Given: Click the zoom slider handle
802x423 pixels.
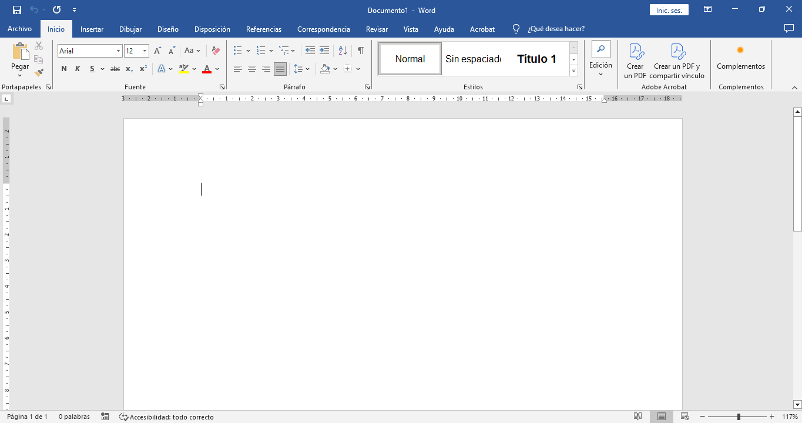Looking at the screenshot, I should (739, 417).
